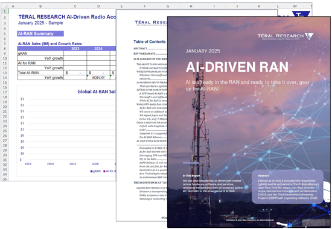Click the 2024 table column header

click(98, 49)
